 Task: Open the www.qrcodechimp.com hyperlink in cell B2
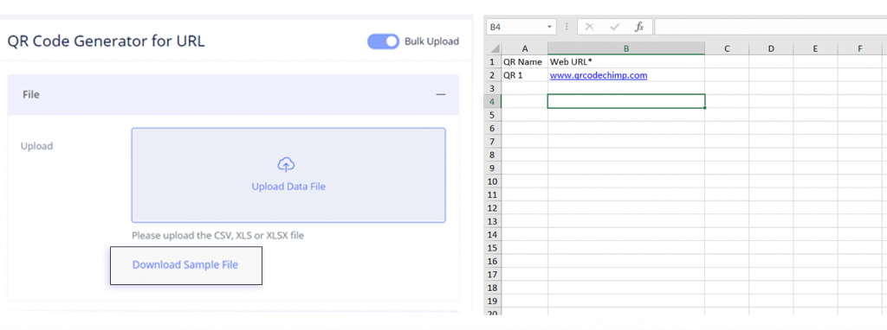coord(599,75)
